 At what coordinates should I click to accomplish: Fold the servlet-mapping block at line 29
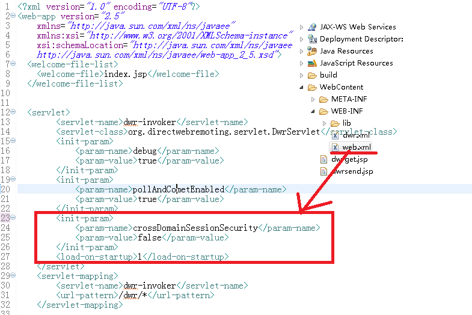click(x=13, y=275)
